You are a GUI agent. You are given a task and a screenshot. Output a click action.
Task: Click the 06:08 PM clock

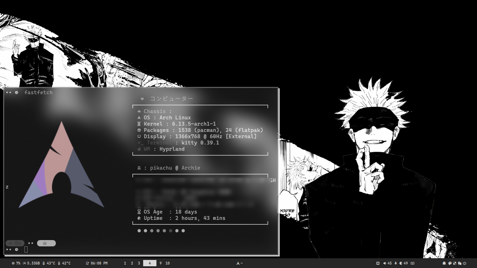point(97,263)
